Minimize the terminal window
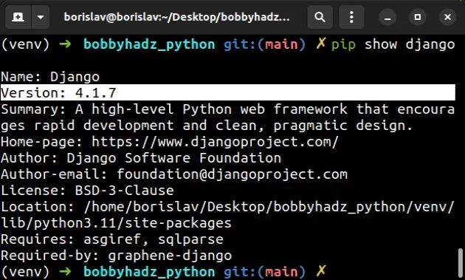The height and width of the screenshot is (280, 465). (387, 17)
